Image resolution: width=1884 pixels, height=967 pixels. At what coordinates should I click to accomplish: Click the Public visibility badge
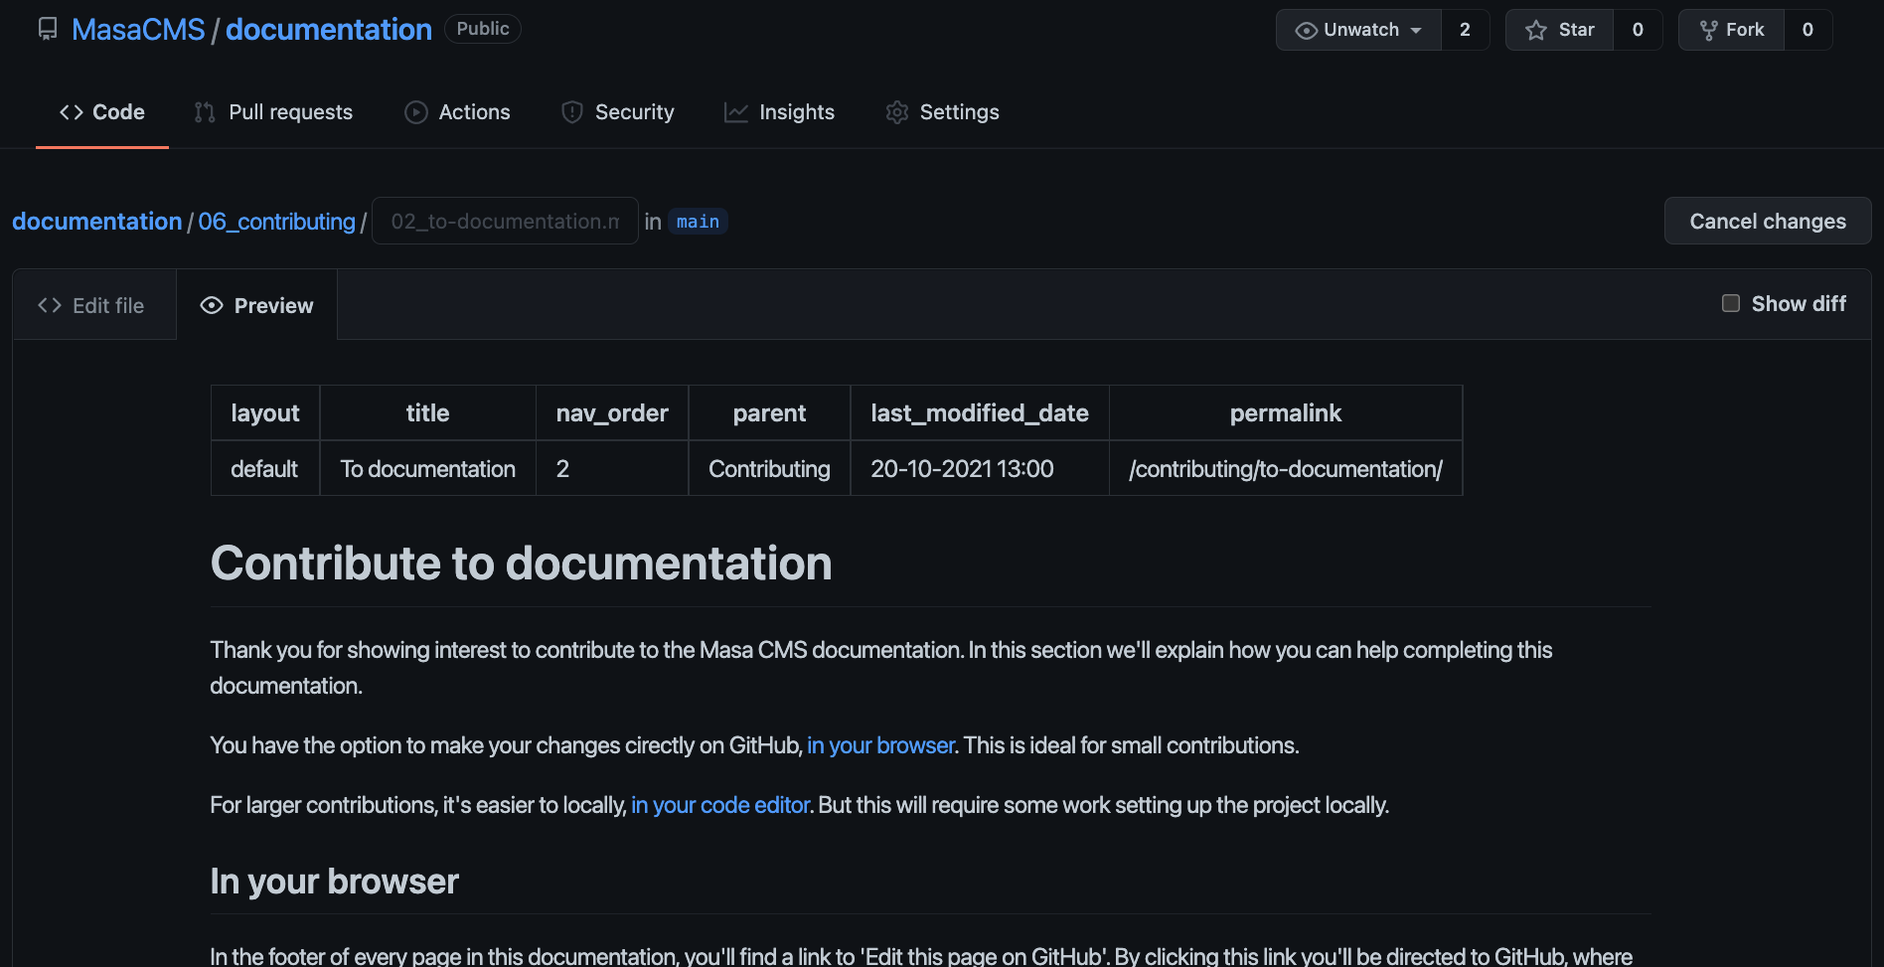[483, 29]
